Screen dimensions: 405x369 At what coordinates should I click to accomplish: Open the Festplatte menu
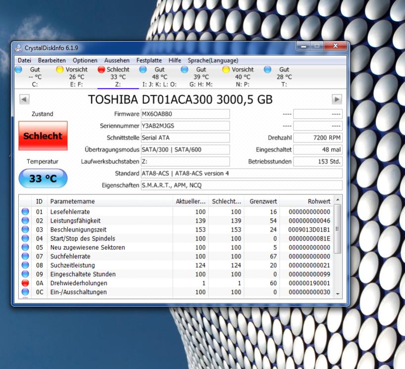coord(149,61)
